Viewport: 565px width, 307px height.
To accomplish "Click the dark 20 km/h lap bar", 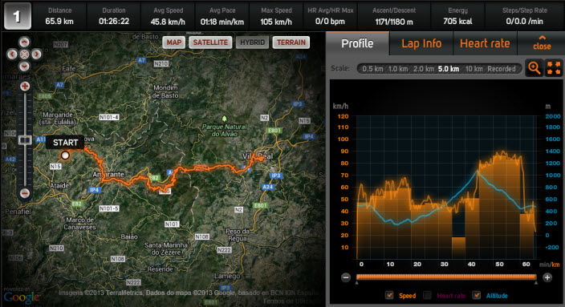I will [x=458, y=247].
